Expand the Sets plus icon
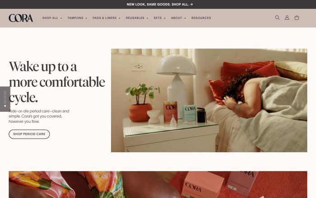 (x=165, y=18)
